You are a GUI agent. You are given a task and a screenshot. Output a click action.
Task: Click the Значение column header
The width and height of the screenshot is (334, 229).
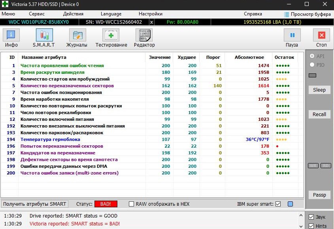pos(160,57)
